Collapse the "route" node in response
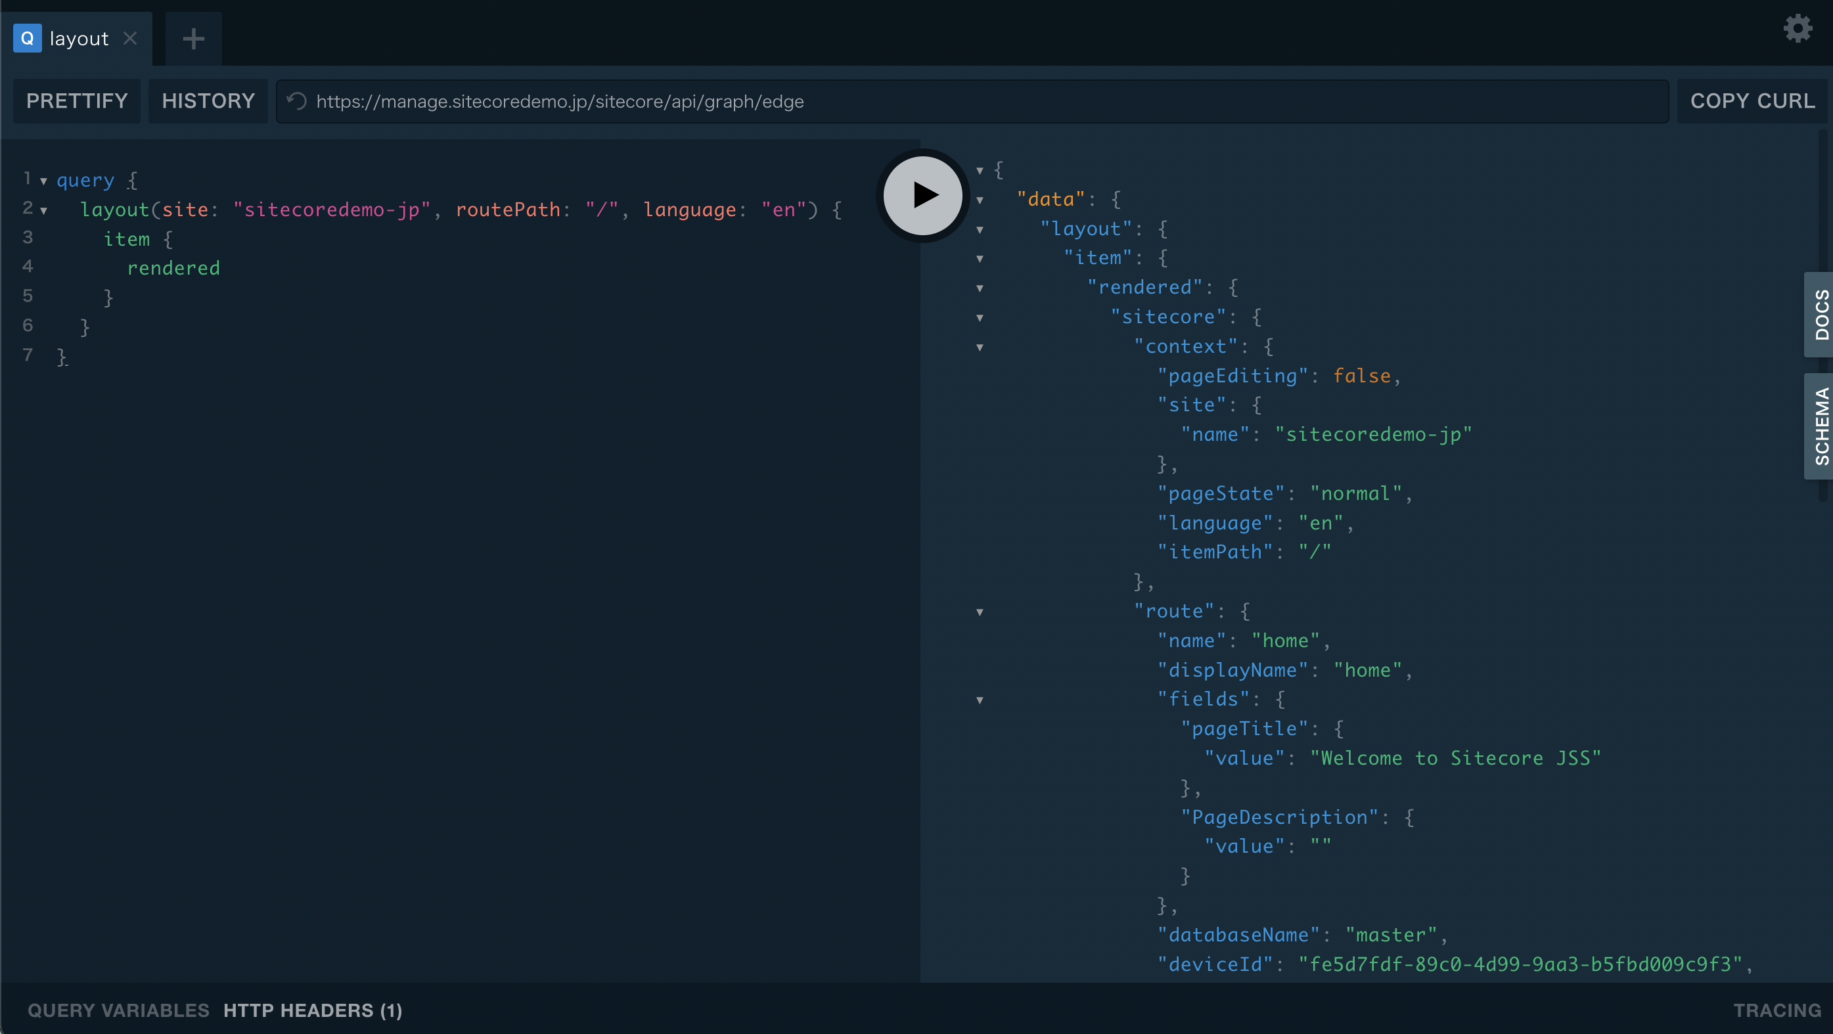1833x1034 pixels. click(x=980, y=613)
